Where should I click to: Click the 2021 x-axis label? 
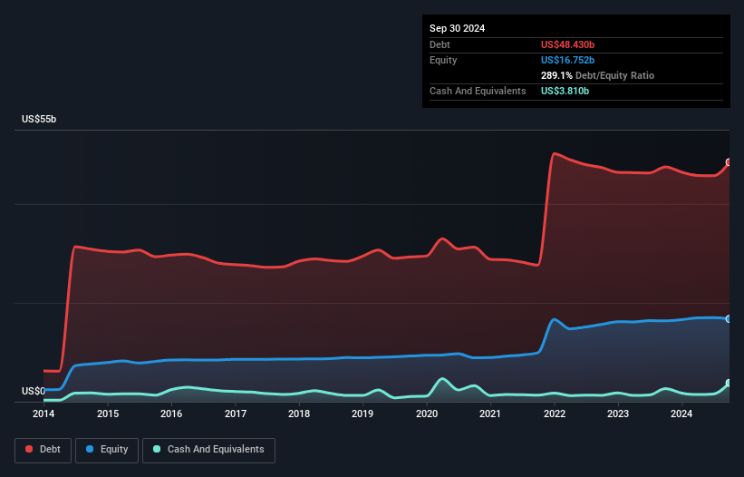[490, 414]
